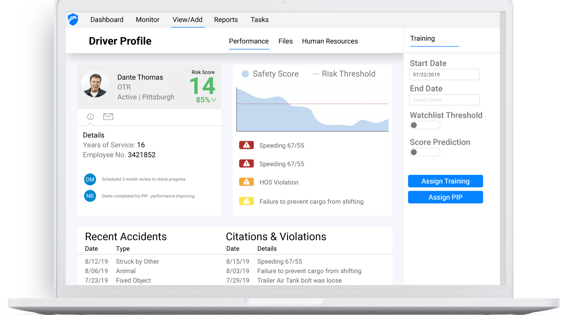Viewport: 561px width, 315px height.
Task: Click the envelope message icon
Action: [108, 117]
